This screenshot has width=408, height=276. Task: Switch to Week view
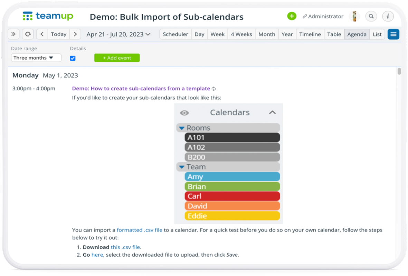click(218, 34)
